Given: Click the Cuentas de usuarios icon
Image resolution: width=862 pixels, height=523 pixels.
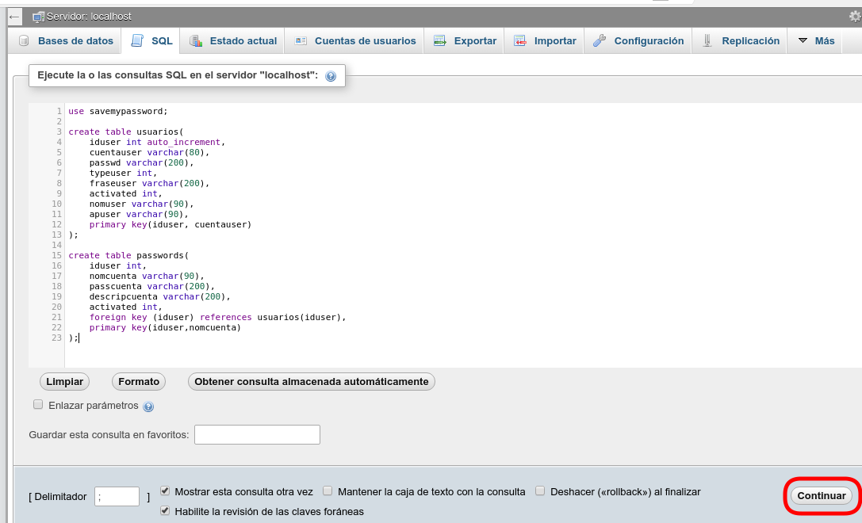Looking at the screenshot, I should pyautogui.click(x=301, y=40).
